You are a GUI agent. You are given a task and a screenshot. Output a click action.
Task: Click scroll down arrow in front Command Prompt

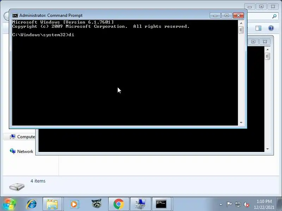(x=241, y=122)
